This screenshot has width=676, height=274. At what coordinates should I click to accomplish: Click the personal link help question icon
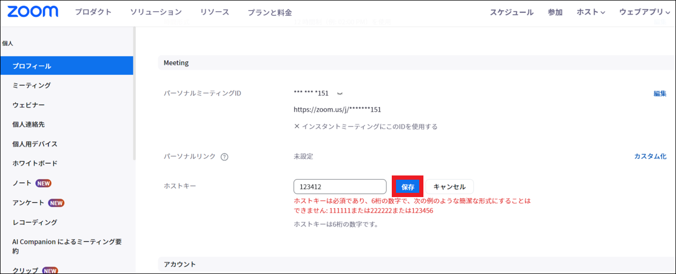click(224, 156)
